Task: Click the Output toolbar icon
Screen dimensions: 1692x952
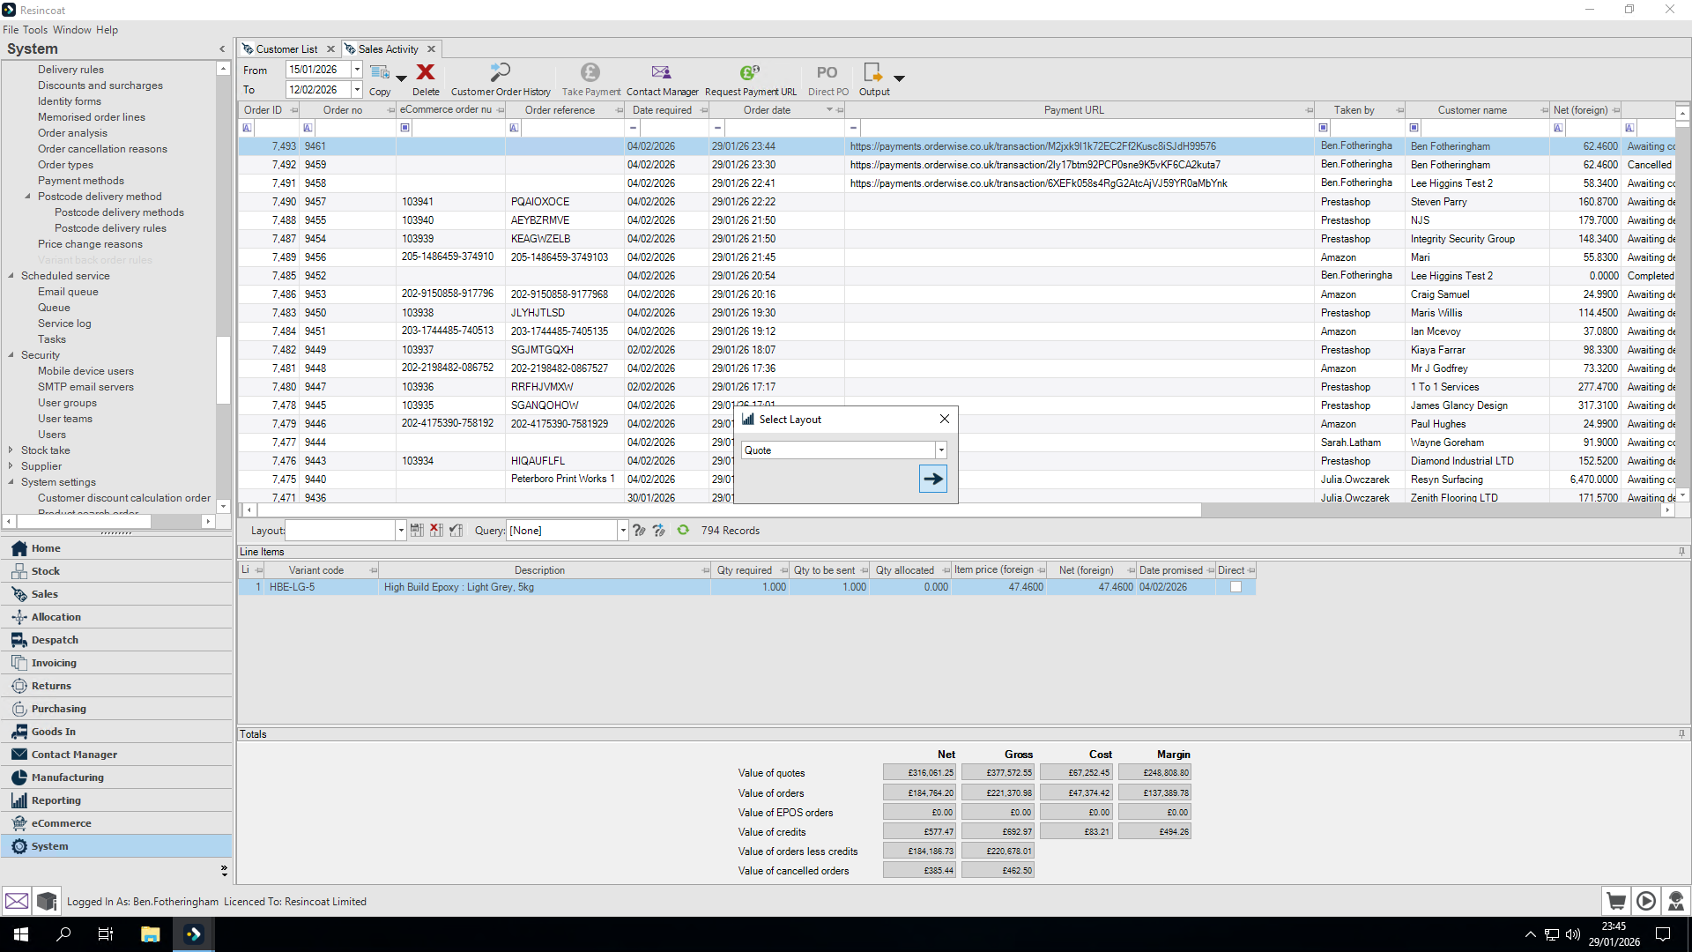Action: [x=872, y=72]
